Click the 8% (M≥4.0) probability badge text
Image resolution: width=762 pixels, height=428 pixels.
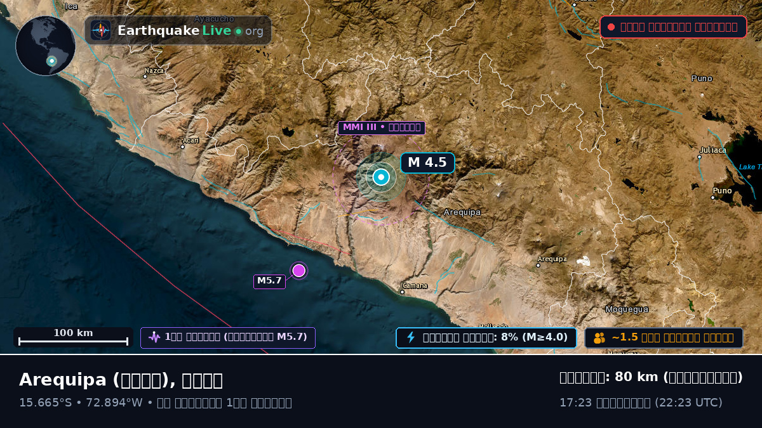tap(495, 337)
